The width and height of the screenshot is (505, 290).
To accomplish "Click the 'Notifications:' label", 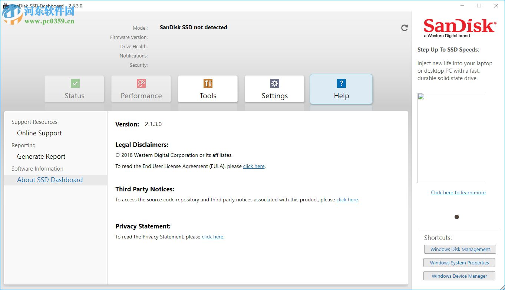I will click(133, 56).
